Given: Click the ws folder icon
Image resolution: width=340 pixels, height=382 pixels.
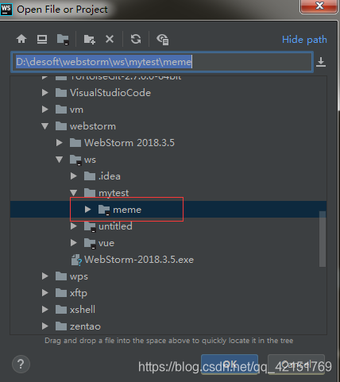Looking at the screenshot, I should click(75, 160).
